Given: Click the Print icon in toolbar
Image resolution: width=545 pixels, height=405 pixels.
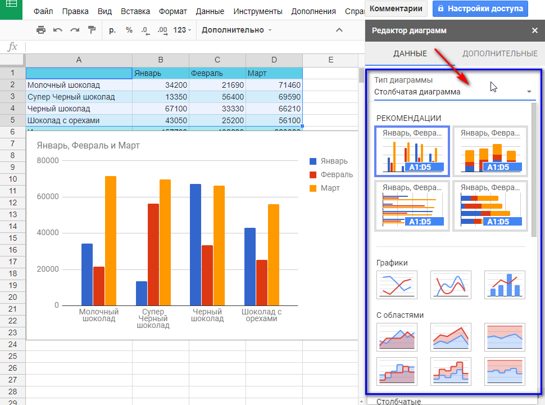Looking at the screenshot, I should pyautogui.click(x=41, y=30).
